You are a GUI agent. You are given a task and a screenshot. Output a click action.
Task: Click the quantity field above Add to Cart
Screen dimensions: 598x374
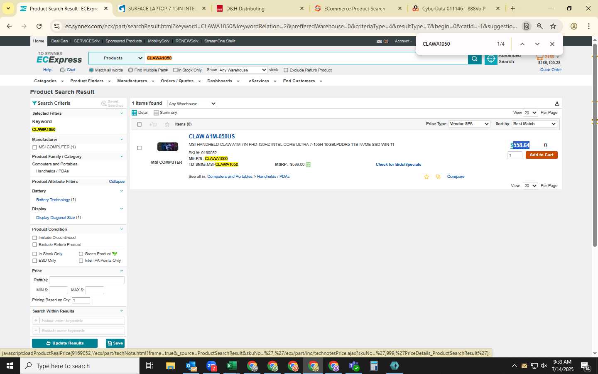pos(515,155)
